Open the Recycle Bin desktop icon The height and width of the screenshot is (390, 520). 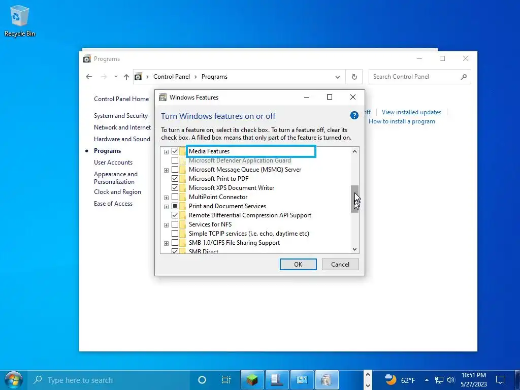20,20
